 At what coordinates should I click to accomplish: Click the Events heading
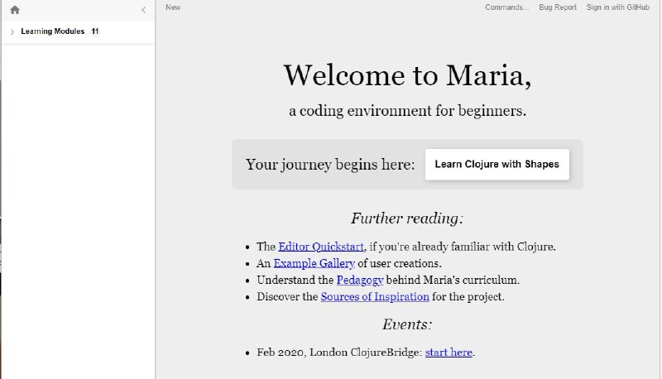(407, 324)
